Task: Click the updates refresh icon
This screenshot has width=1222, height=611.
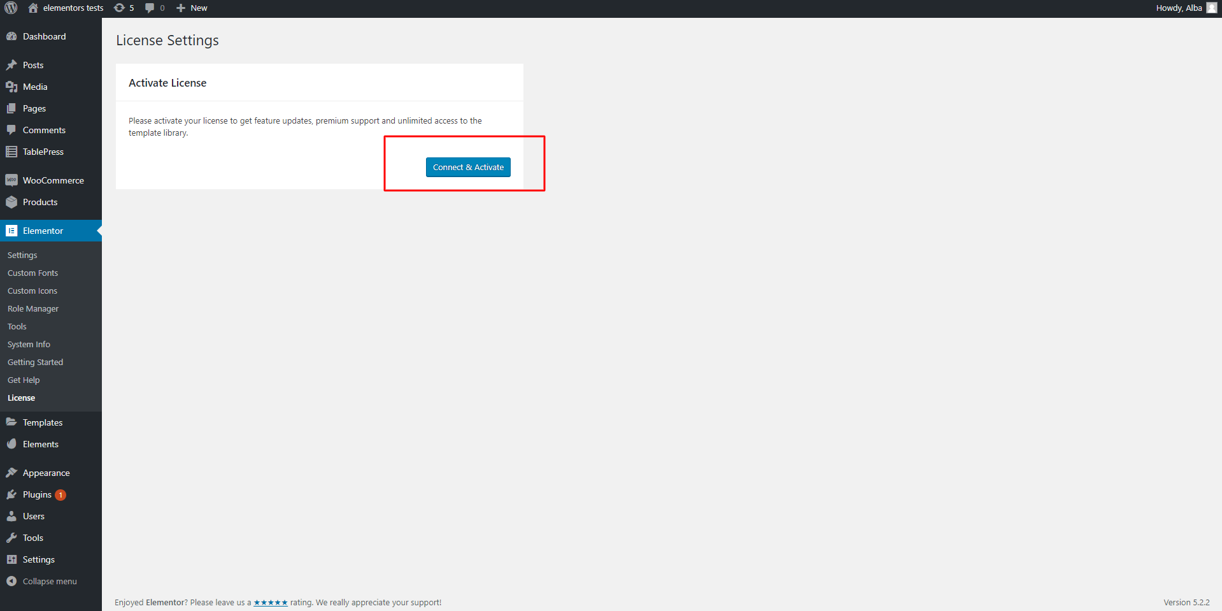Action: pyautogui.click(x=119, y=8)
